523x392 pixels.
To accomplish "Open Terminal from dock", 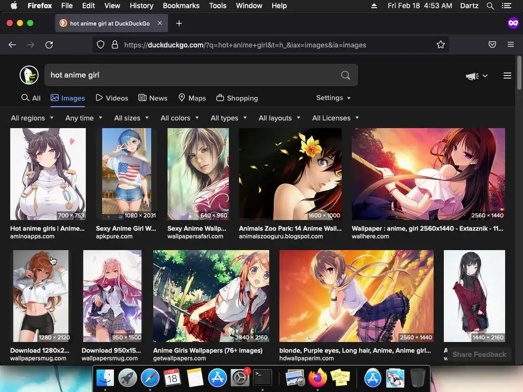I will tap(263, 378).
